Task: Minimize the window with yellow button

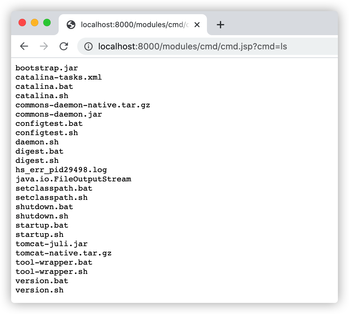Action: pyautogui.click(x=35, y=23)
